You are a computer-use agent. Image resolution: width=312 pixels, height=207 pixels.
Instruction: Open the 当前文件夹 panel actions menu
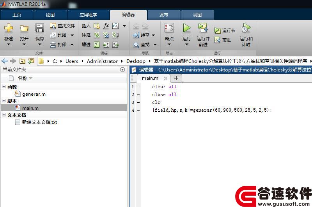pos(122,70)
